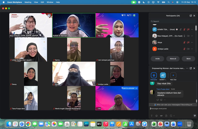This screenshot has width=198, height=129.
Task: Open Spotlight search in menu bar
Action: 169,2
